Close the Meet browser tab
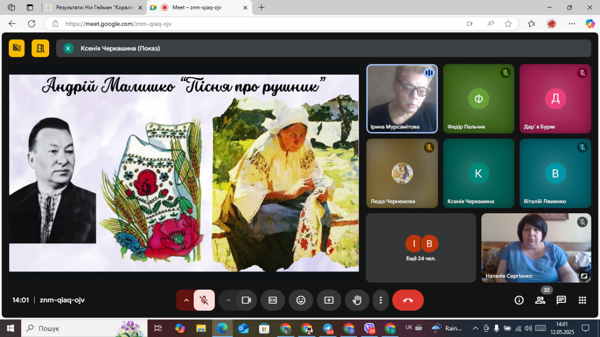This screenshot has width=600, height=337. [x=245, y=7]
